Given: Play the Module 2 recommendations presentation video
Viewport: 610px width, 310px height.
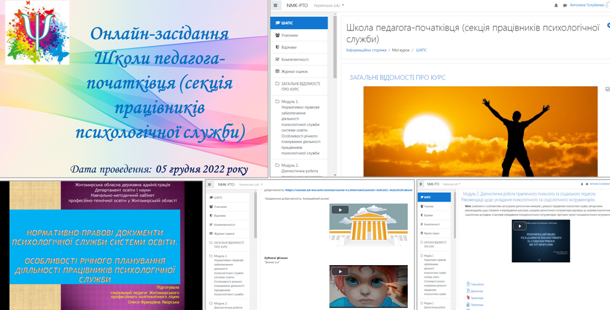Looking at the screenshot, I should tap(519, 226).
